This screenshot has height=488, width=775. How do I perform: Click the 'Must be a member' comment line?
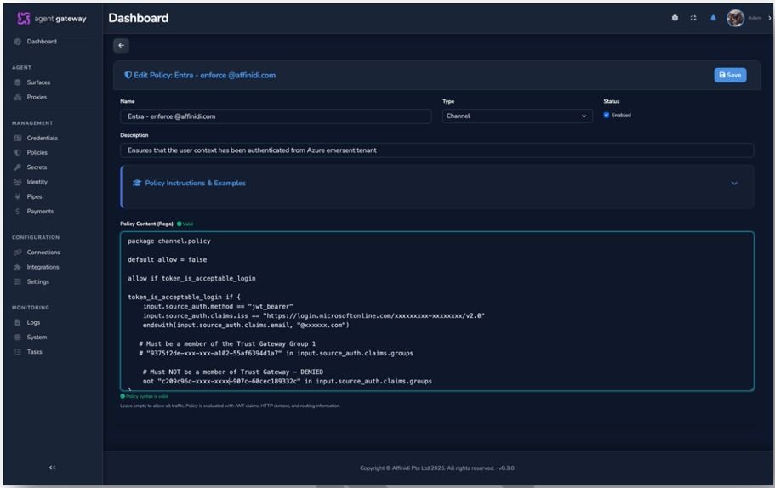[x=227, y=343]
